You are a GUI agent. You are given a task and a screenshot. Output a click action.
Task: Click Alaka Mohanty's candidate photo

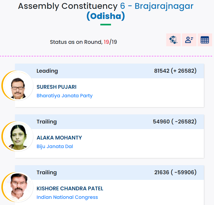[x=17, y=136]
